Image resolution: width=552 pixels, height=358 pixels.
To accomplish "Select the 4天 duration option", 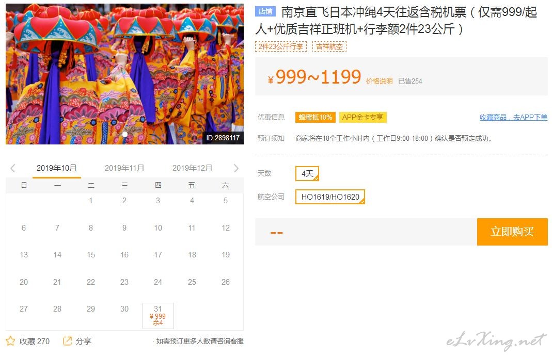I will pos(307,173).
